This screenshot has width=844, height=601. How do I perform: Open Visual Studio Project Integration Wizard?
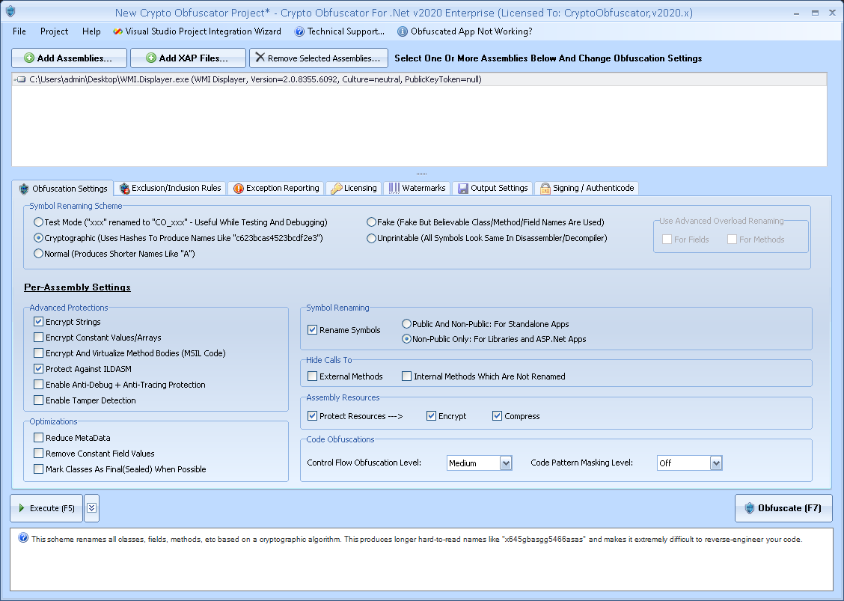click(x=197, y=31)
